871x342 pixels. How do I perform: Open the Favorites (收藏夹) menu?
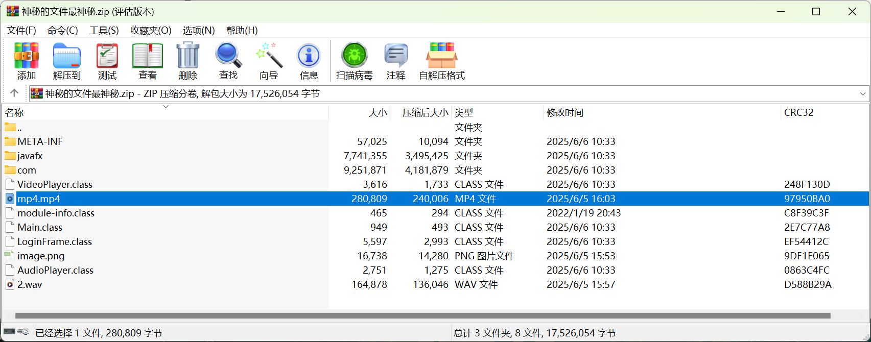click(151, 31)
